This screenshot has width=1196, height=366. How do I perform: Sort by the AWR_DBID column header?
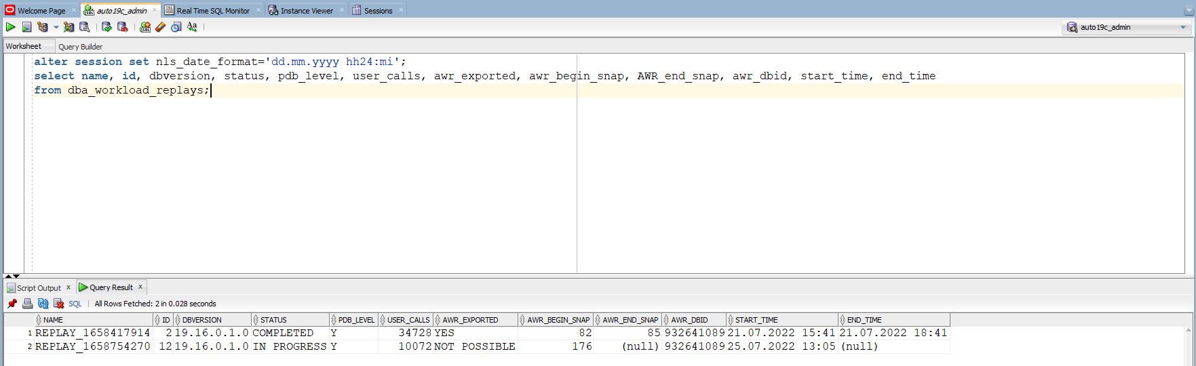(694, 320)
